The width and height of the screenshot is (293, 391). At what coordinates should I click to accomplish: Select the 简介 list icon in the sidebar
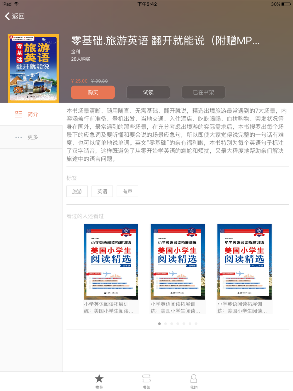point(19,114)
